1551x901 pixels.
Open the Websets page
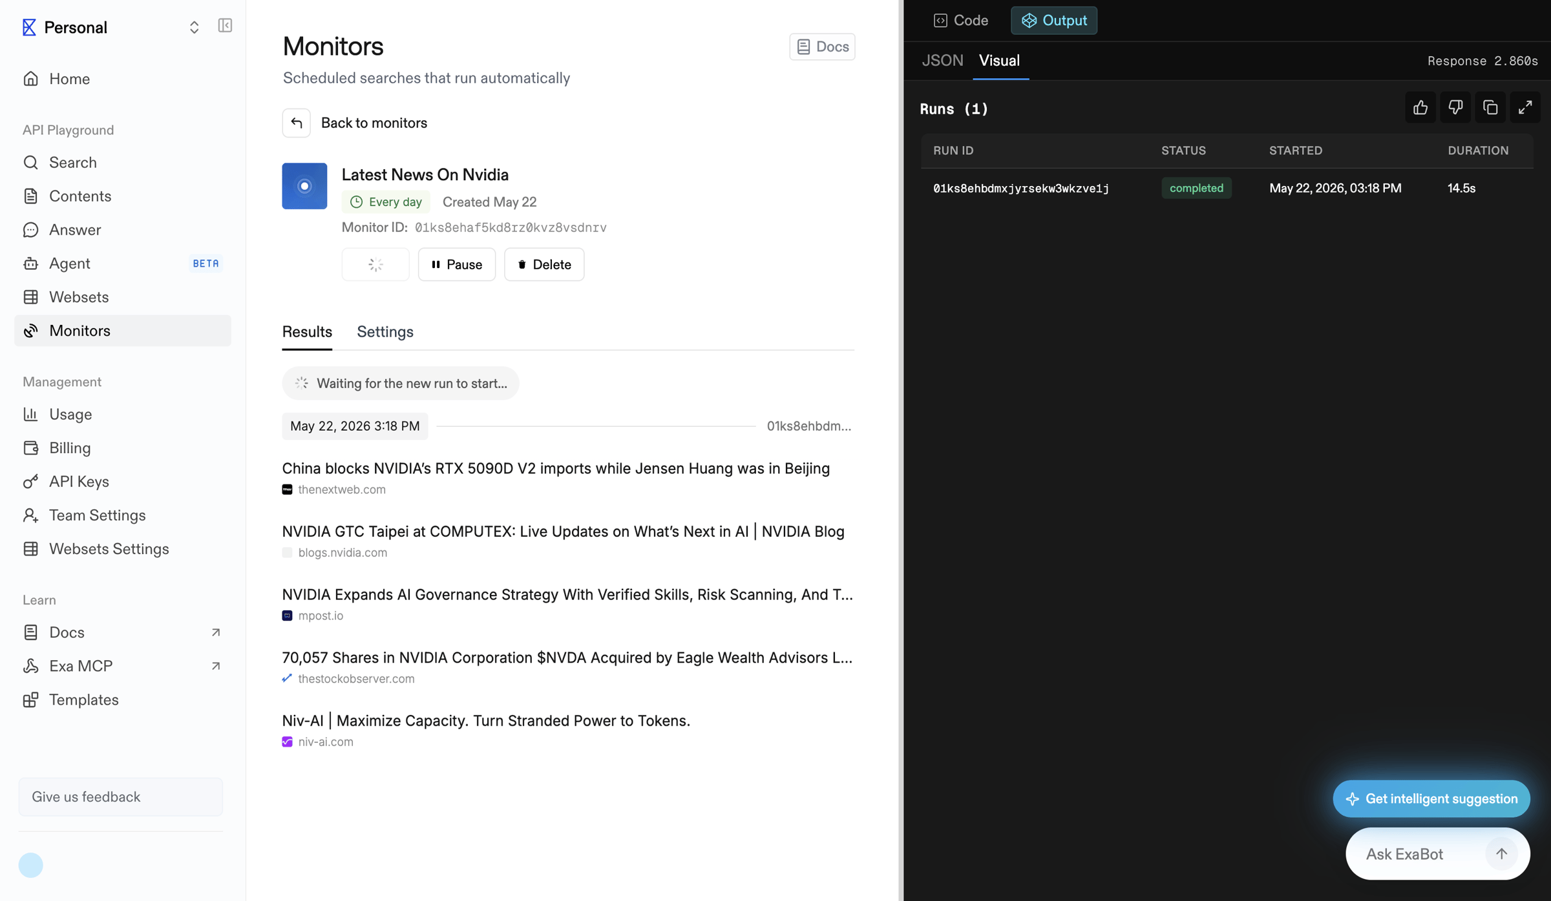(123, 297)
